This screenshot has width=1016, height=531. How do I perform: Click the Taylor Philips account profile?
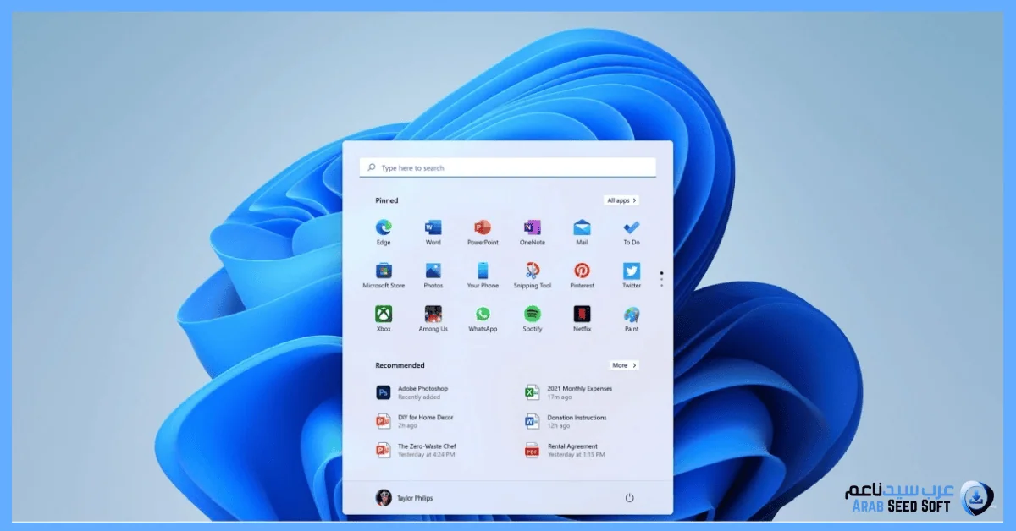(x=405, y=498)
